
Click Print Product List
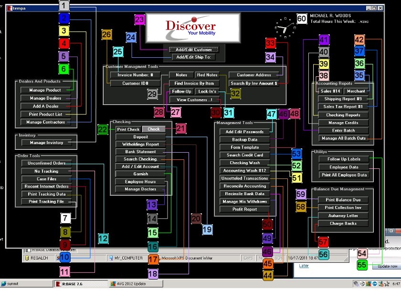coord(45,114)
